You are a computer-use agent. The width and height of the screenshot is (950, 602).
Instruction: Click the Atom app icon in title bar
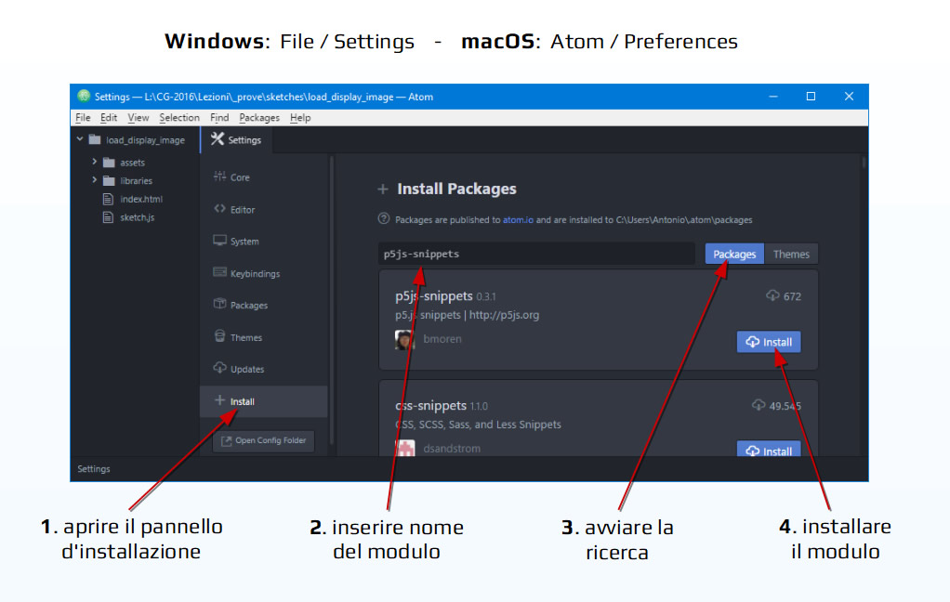pos(84,97)
